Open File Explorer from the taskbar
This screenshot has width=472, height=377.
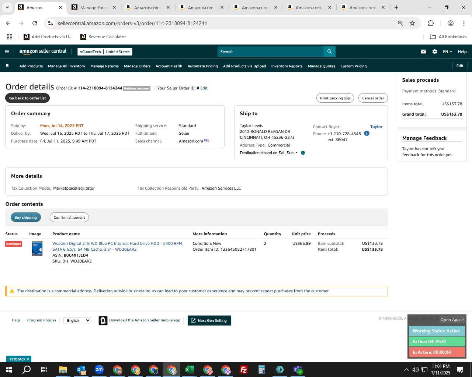click(x=63, y=370)
